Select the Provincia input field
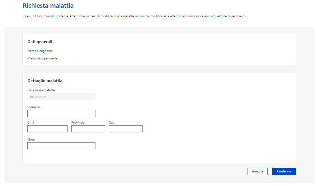 click(88, 129)
